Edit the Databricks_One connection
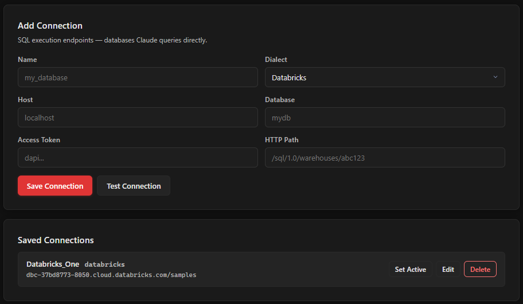 448,269
